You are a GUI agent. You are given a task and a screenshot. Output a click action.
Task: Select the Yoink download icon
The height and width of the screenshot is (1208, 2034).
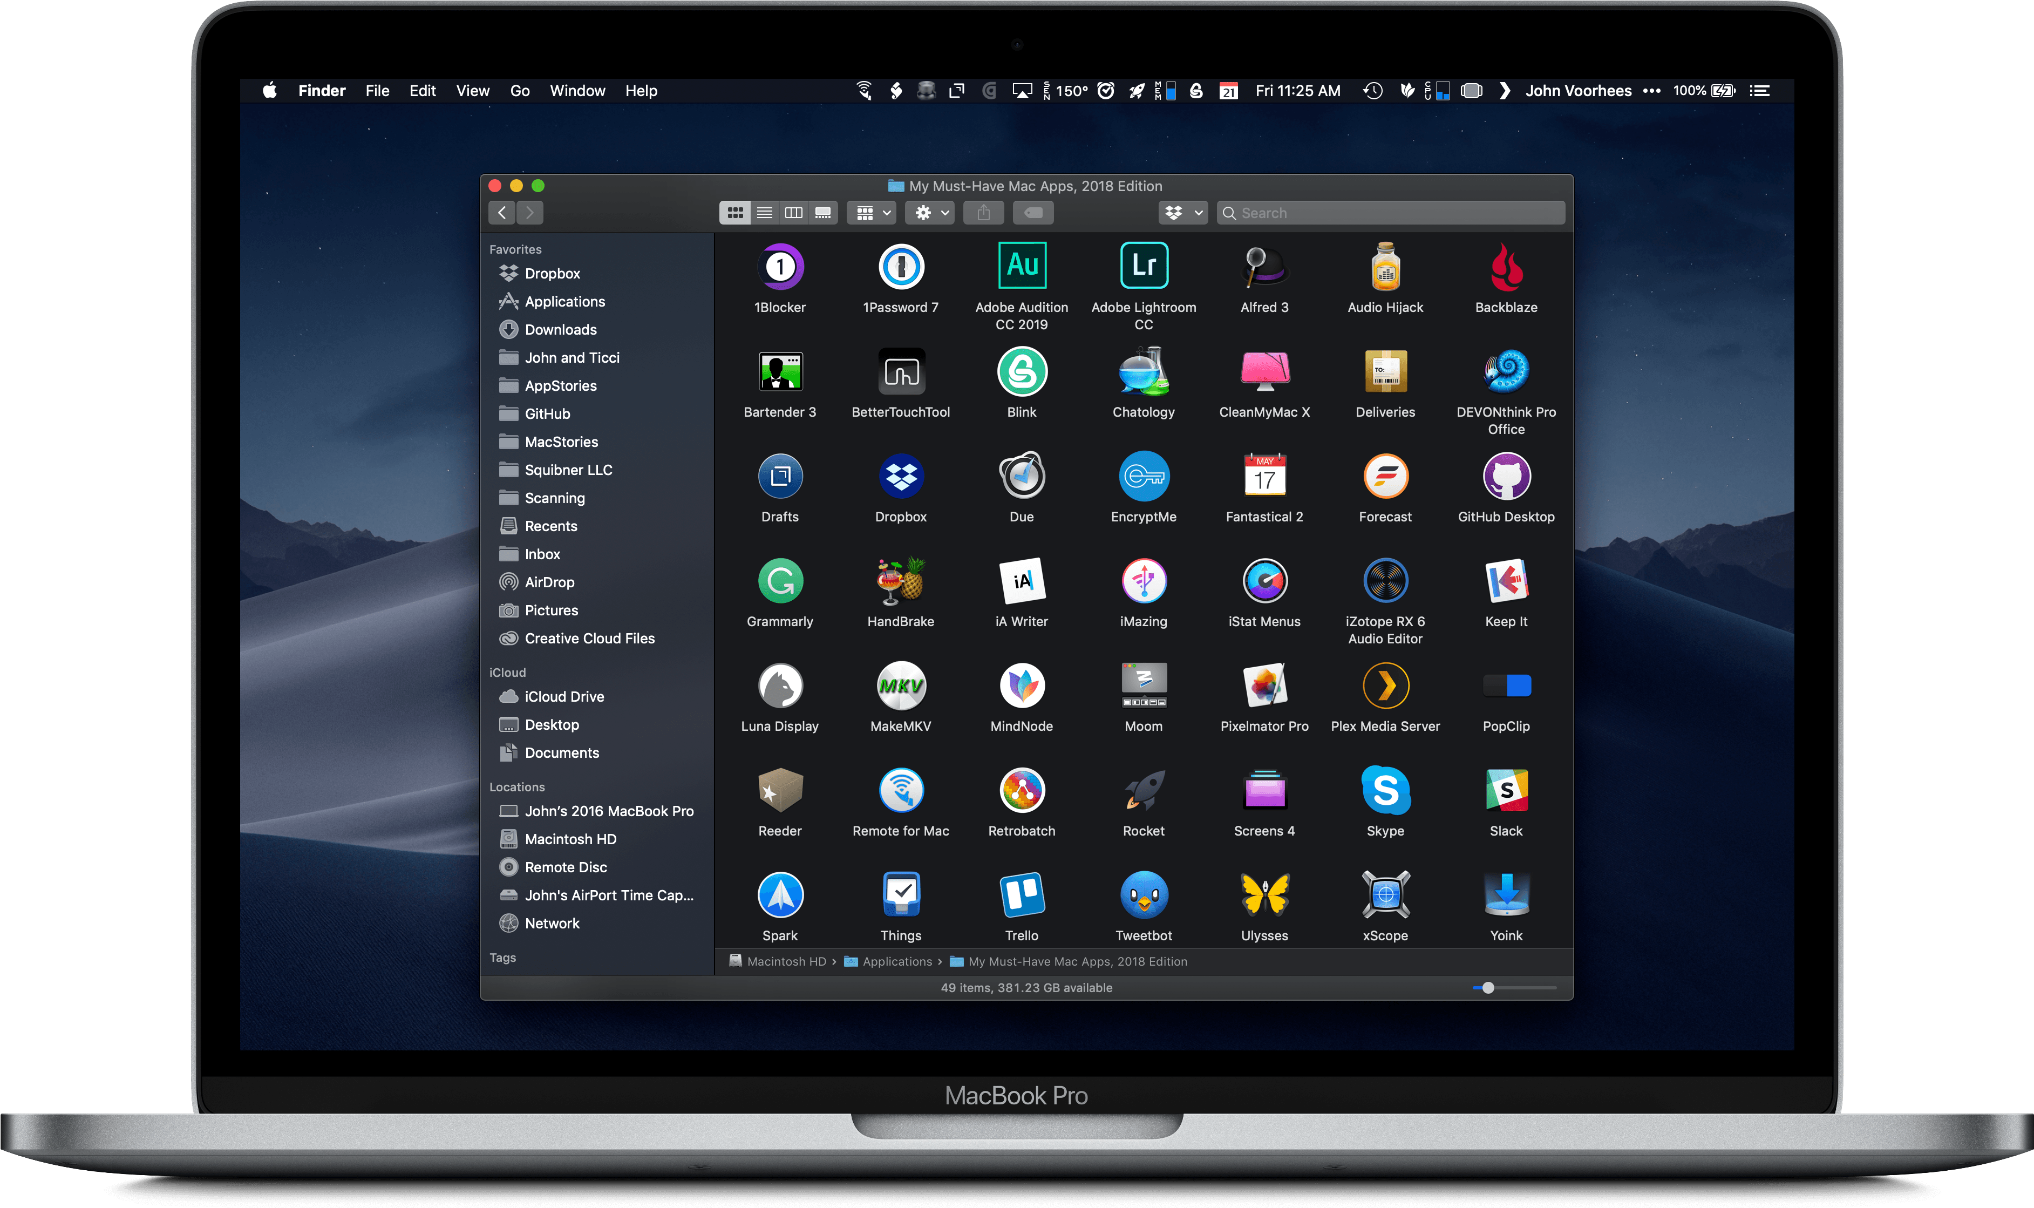(1506, 894)
